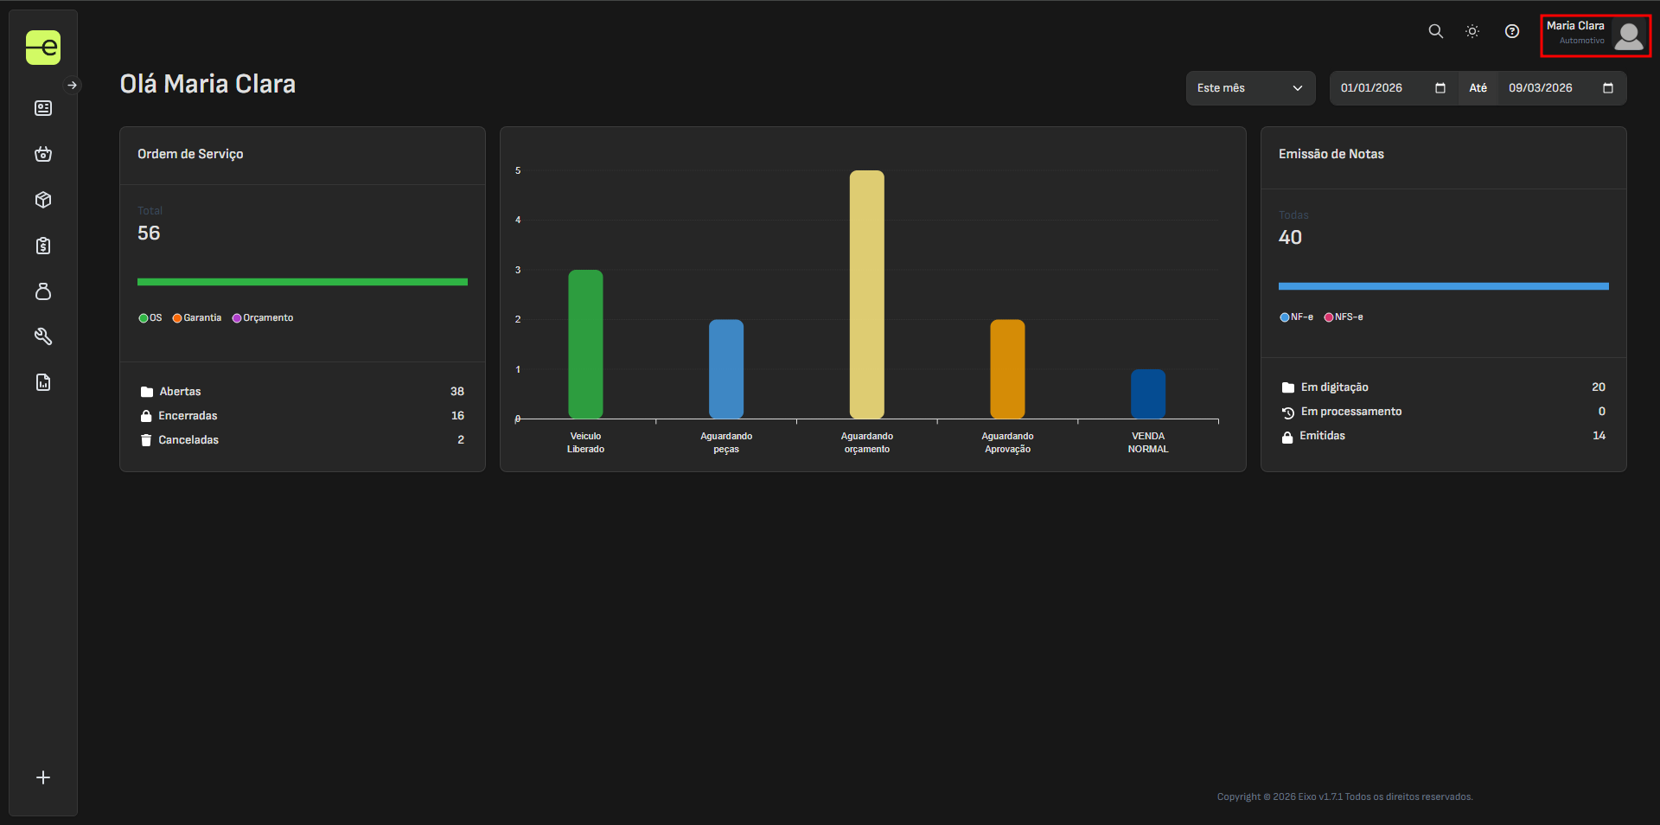Screen dimensions: 1660x825
Task: Click the Eixo logo in the sidebar
Action: pyautogui.click(x=43, y=48)
